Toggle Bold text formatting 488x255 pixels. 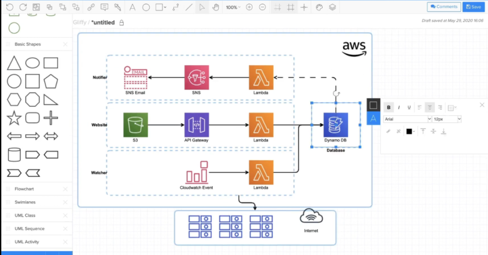[x=389, y=107]
